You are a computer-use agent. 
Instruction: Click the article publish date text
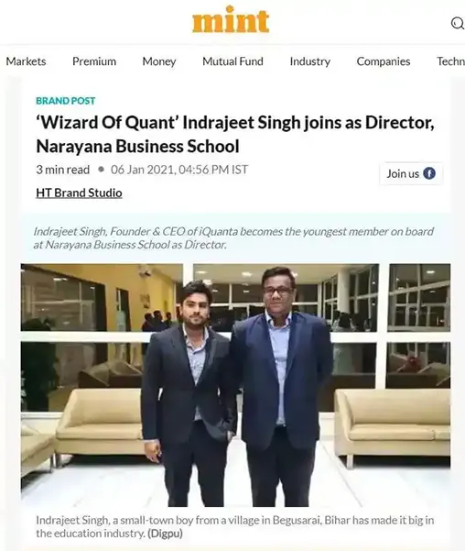coord(179,170)
